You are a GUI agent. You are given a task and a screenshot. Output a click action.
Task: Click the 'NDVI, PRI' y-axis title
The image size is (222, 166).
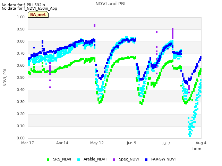coord(5,77)
